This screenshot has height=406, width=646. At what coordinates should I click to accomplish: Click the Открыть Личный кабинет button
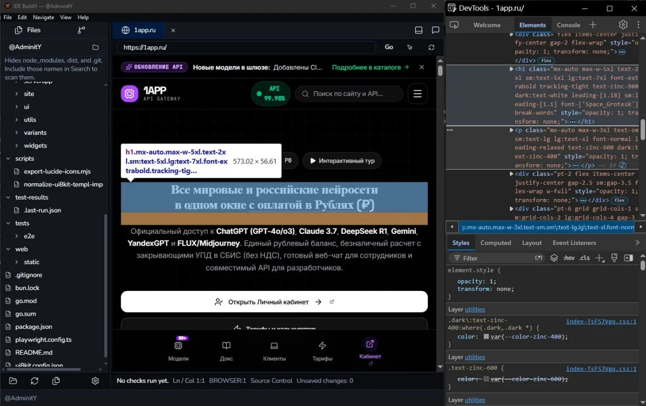pos(274,302)
